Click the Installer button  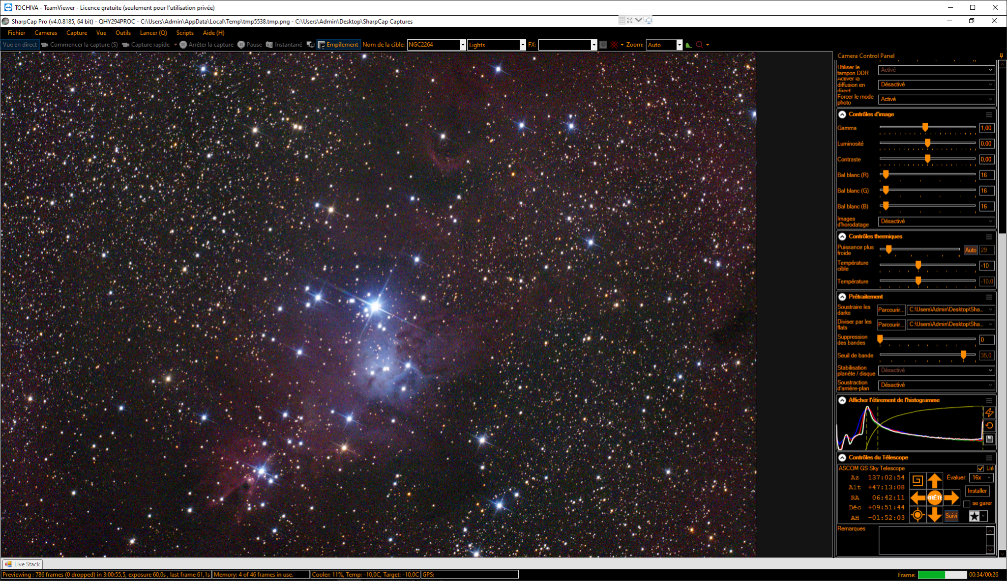977,491
